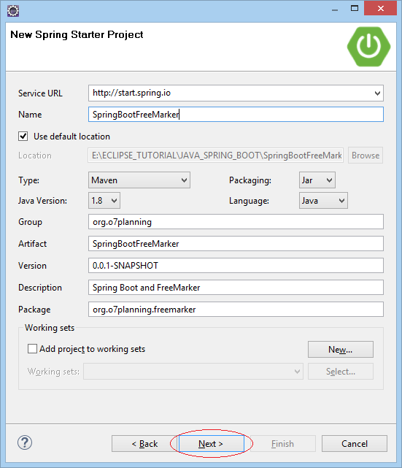Click New... working set button
The image size is (402, 468).
[x=340, y=349]
